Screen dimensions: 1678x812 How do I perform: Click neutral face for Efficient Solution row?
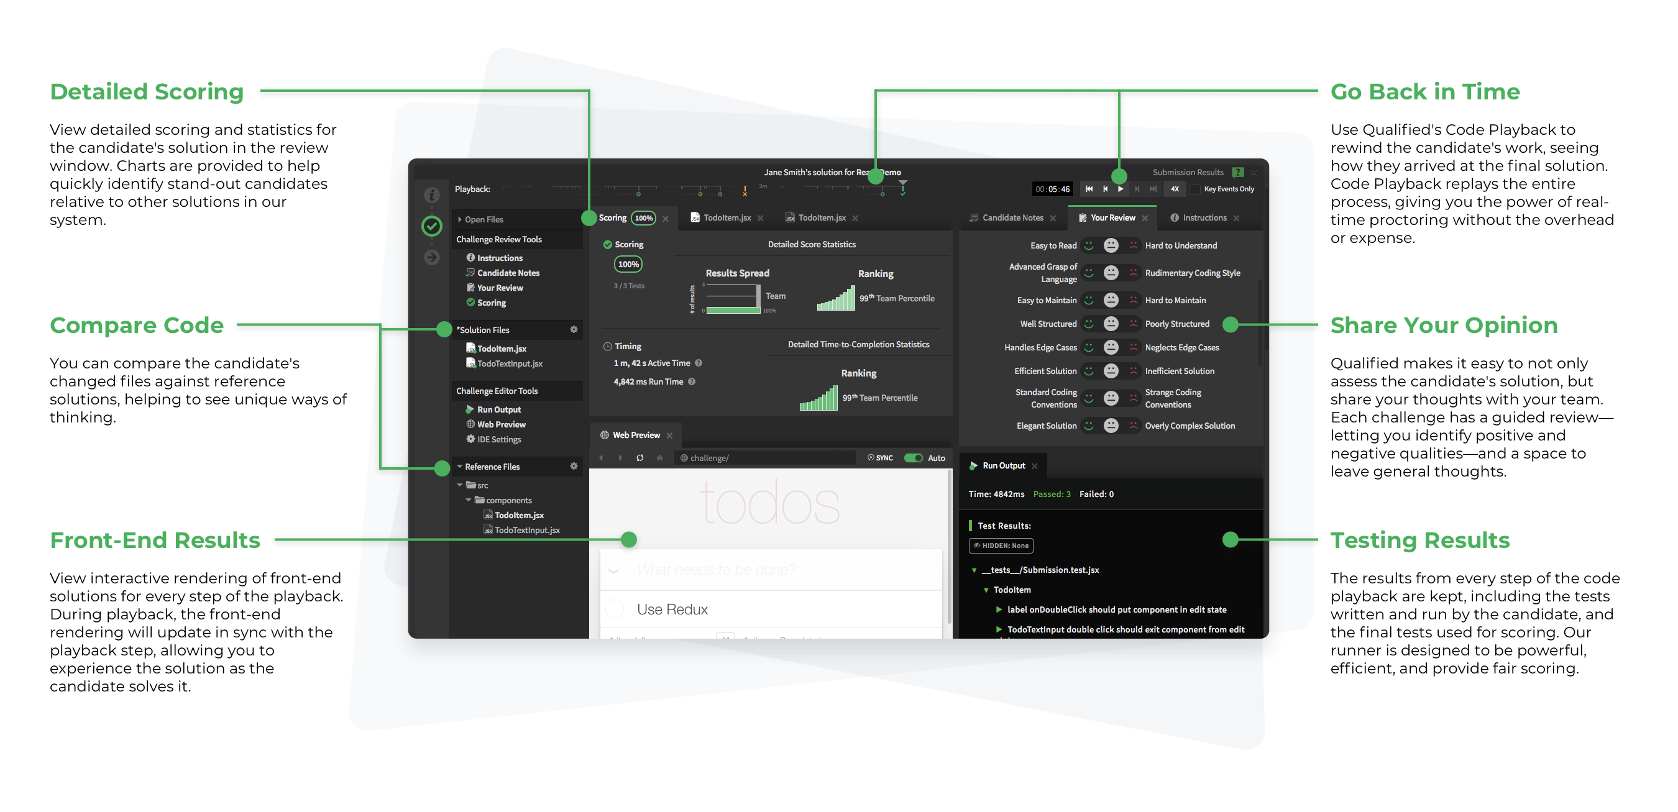1111,370
